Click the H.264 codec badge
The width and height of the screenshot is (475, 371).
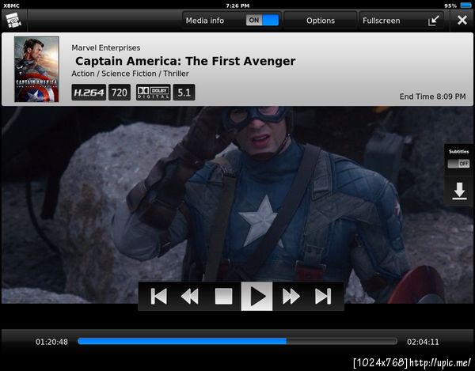click(x=89, y=93)
